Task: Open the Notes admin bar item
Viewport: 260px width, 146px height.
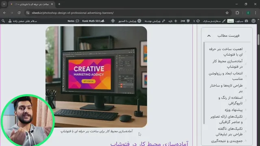Action: (x=73, y=21)
